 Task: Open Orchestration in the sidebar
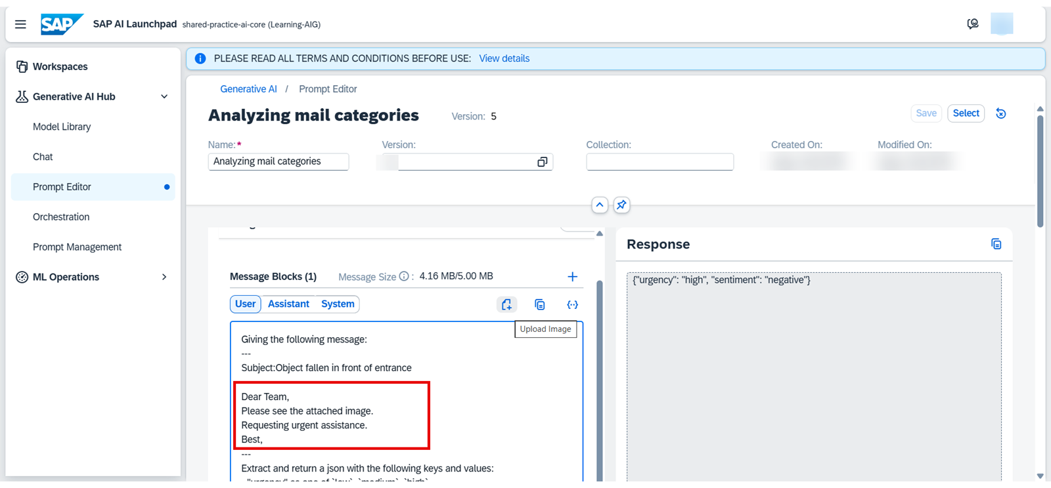[61, 217]
